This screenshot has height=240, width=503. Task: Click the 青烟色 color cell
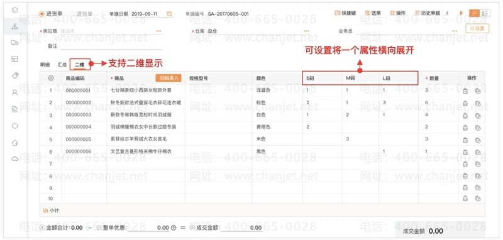[x=263, y=127]
